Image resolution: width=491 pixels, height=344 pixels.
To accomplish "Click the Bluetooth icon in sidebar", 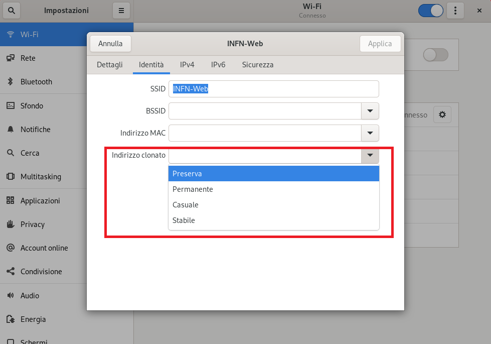I will (11, 81).
